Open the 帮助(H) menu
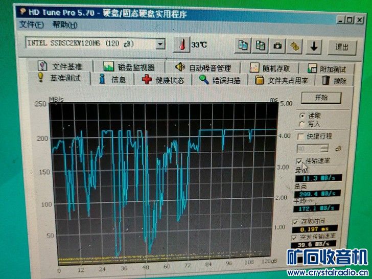This screenshot has width=372, height=279. (65, 25)
